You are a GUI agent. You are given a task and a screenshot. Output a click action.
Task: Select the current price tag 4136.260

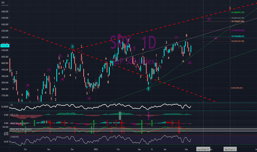point(5,46)
